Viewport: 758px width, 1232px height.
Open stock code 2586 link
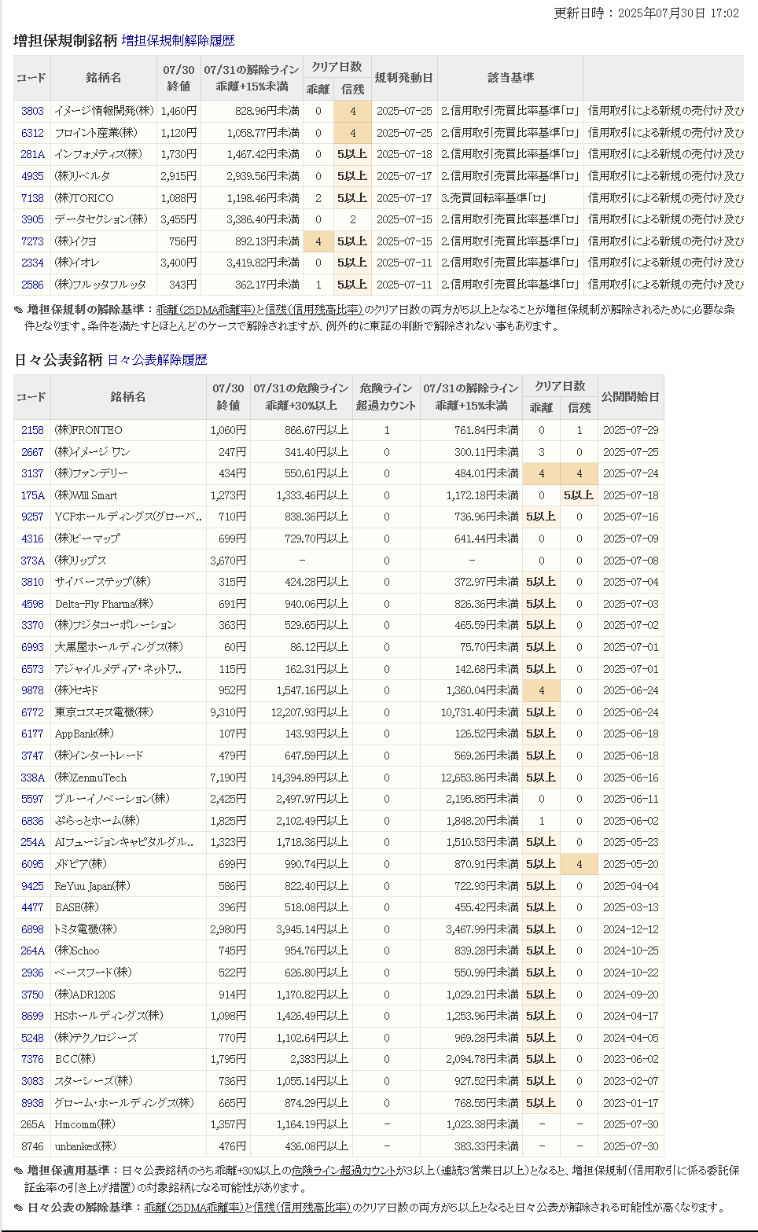(32, 285)
